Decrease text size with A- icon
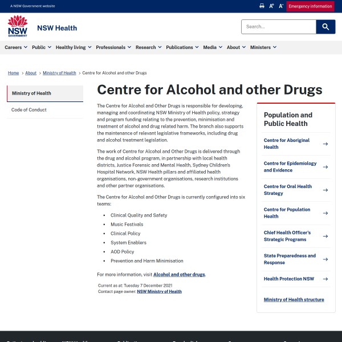This screenshot has height=342, width=342. [x=280, y=6]
